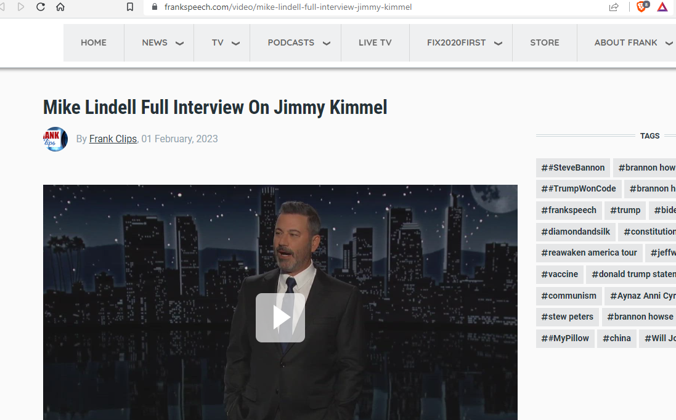676x420 pixels.
Task: Select the #vaccine tag
Action: pyautogui.click(x=560, y=275)
